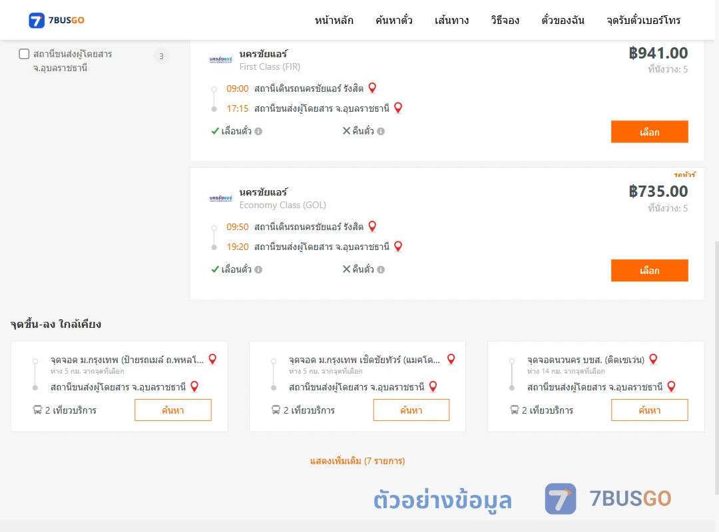Viewport: 719px width, 532px height.
Task: Click the First Class (FIR) label
Action: coord(270,67)
